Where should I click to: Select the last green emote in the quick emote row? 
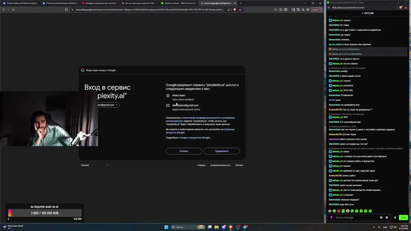370,211
